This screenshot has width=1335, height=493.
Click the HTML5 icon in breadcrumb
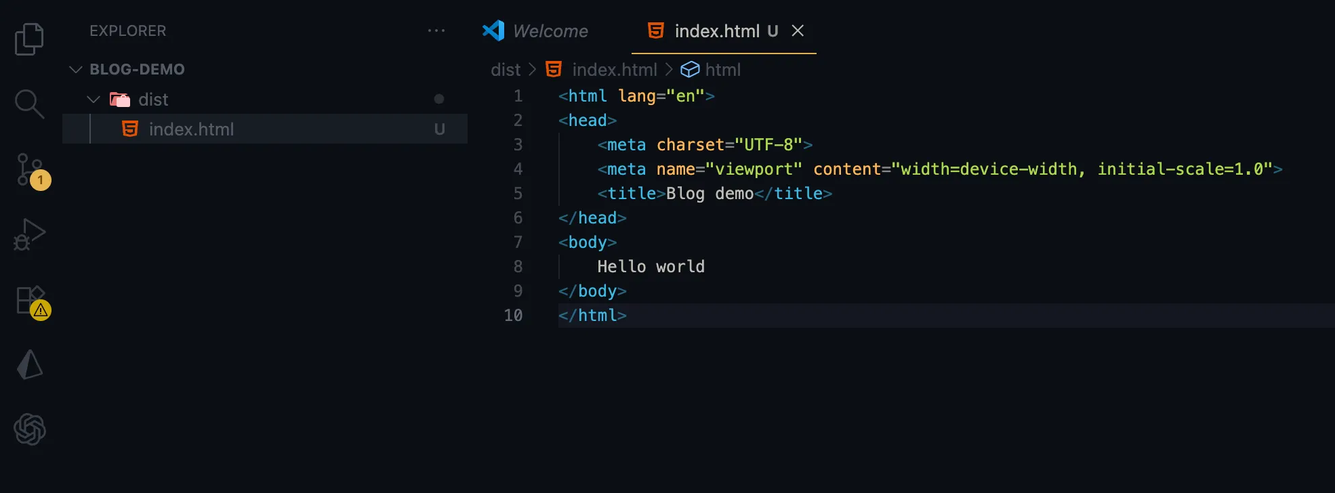point(554,69)
